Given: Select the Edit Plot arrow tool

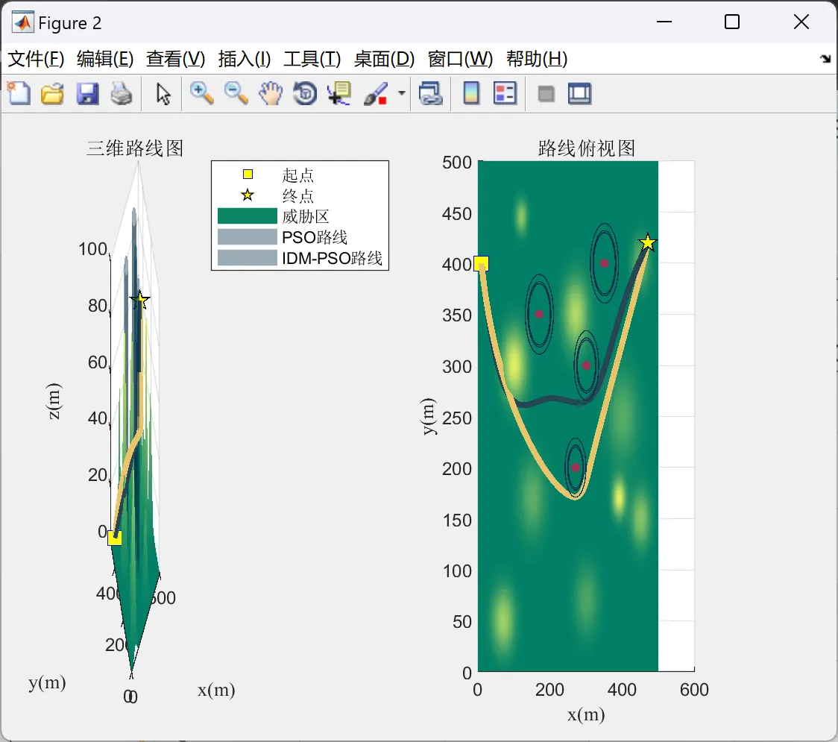Looking at the screenshot, I should [x=163, y=93].
